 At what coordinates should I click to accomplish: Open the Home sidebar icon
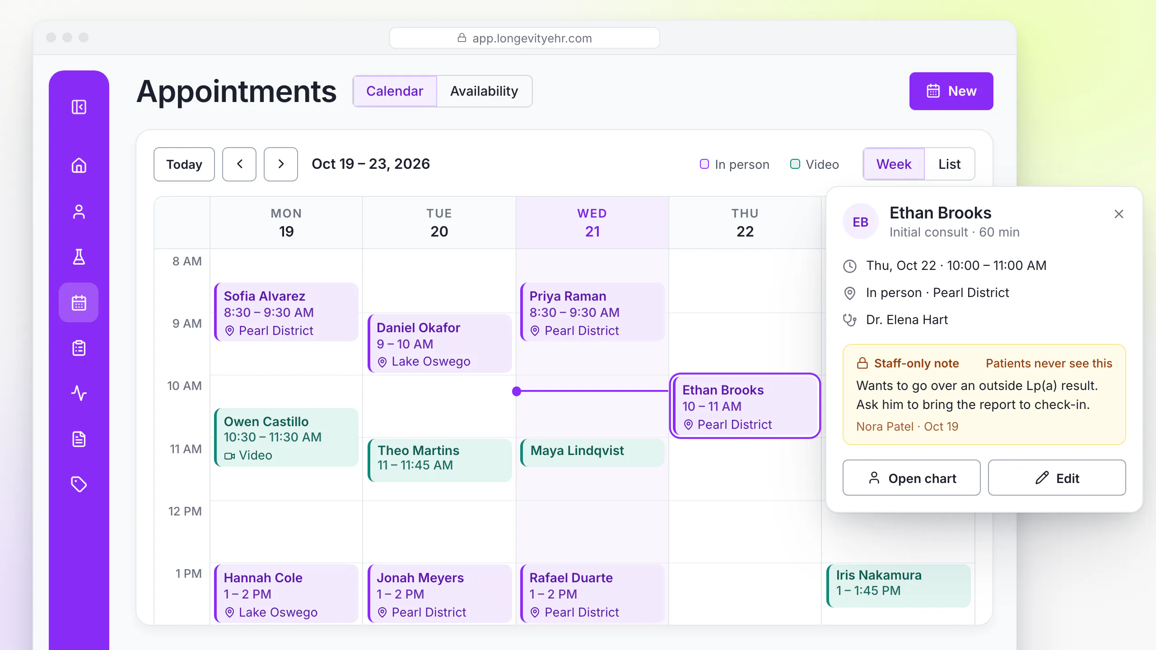[79, 165]
